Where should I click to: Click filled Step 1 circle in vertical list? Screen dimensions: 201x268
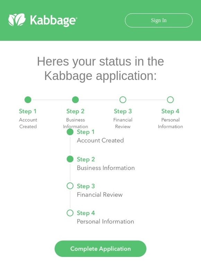point(70,132)
